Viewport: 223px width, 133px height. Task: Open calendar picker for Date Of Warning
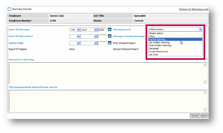[110, 29]
